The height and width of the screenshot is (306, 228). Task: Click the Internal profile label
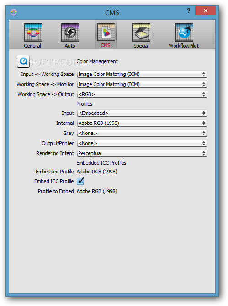click(65, 123)
